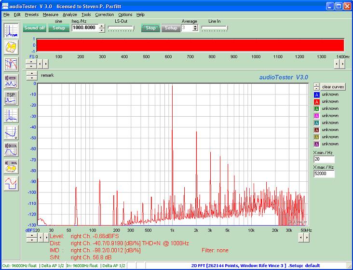Select the magenta curve A marker
Screen dimensions: 353x270
(x=316, y=116)
